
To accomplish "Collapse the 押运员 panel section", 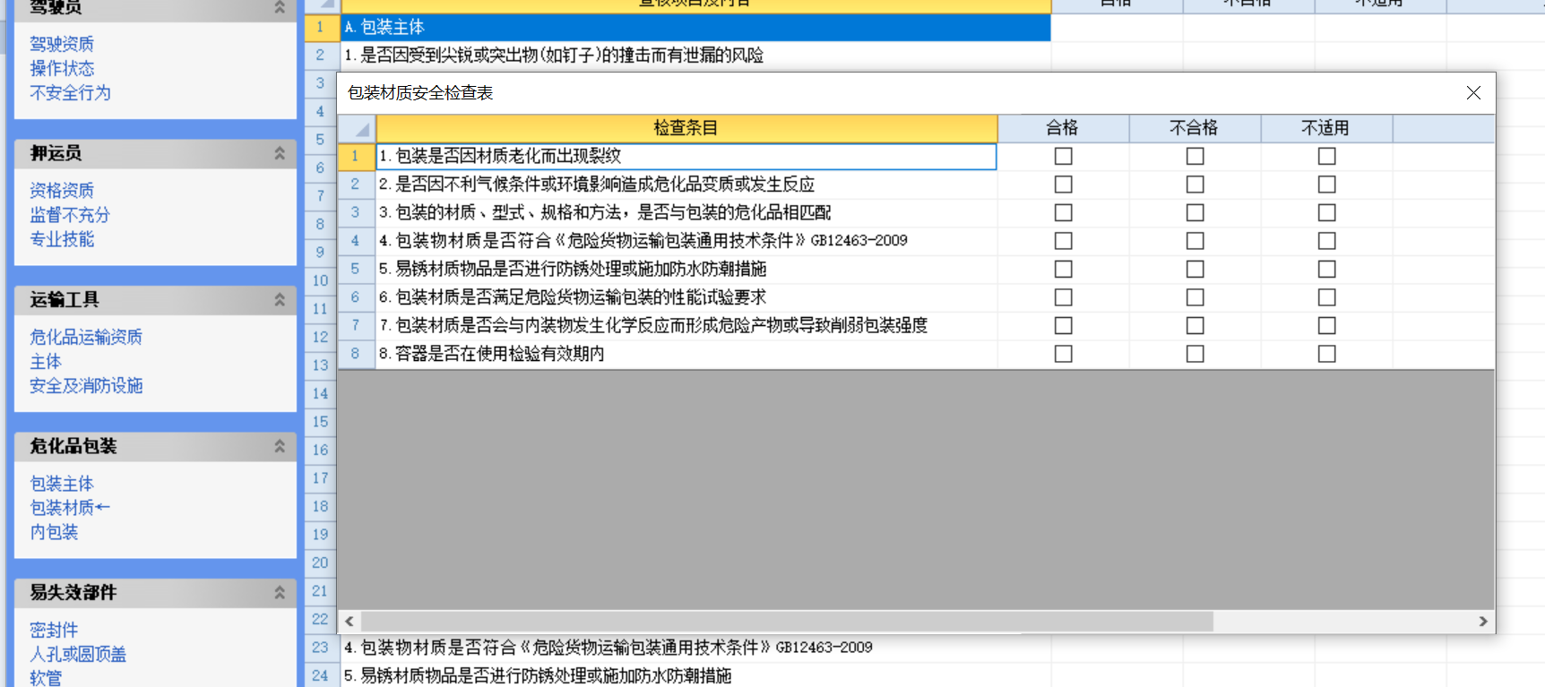I will pyautogui.click(x=280, y=153).
